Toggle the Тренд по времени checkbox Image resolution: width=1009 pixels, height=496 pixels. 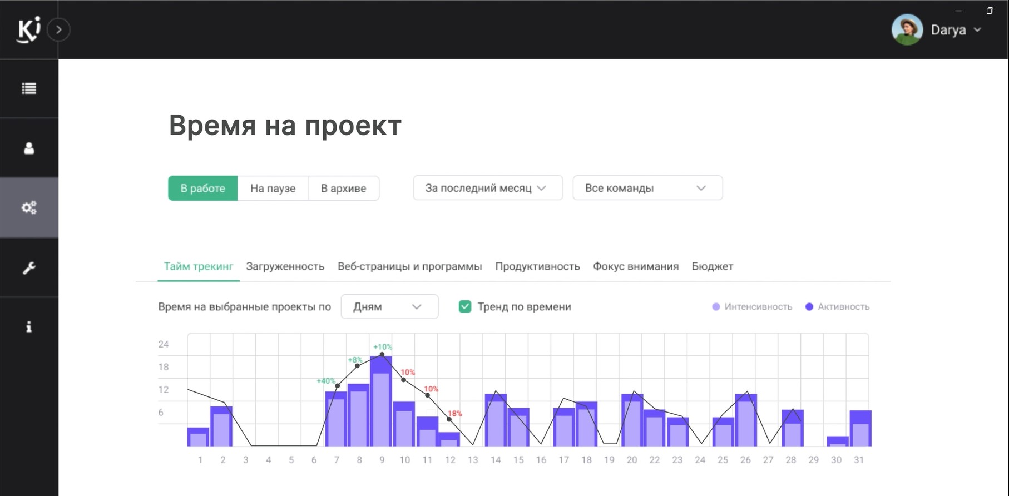465,306
